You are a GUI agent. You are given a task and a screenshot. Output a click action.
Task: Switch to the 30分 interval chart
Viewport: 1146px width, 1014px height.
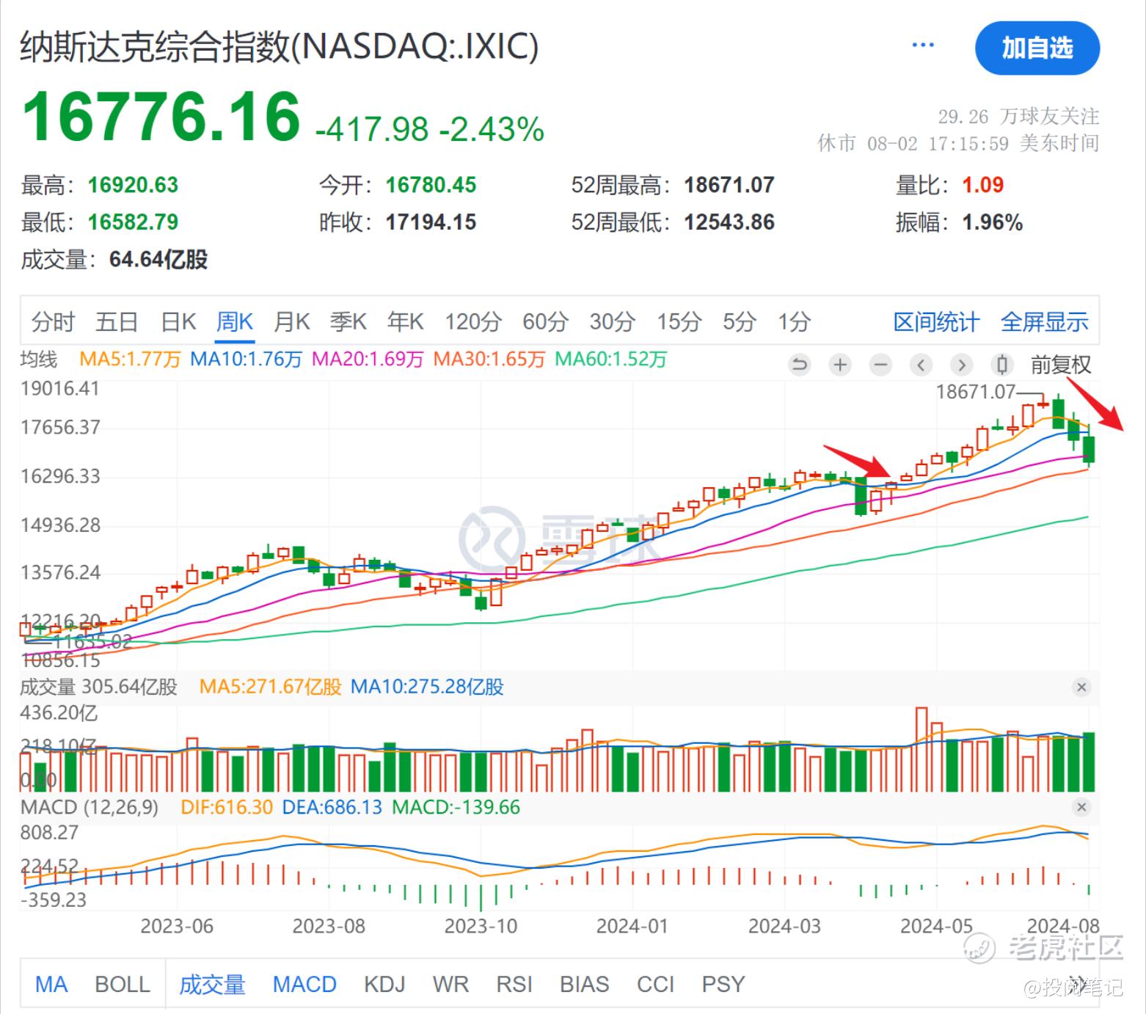coord(612,321)
